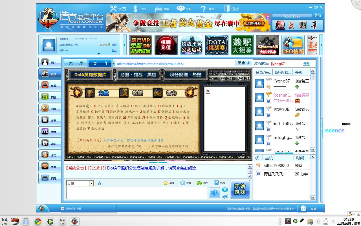The height and width of the screenshot is (226, 361).
Task: Switch to 大厅 tab
Action: click(76, 63)
